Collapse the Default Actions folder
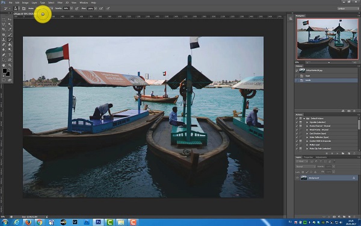The image size is (361, 226). pyautogui.click(x=304, y=118)
